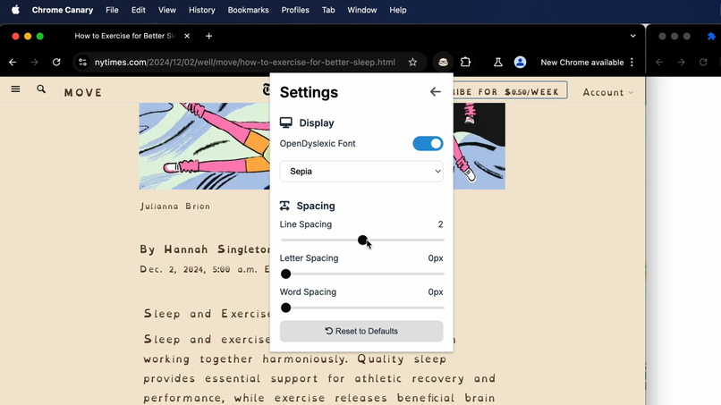Click forward arrow in the background window
Screen dimensions: 721x405
click(681, 62)
